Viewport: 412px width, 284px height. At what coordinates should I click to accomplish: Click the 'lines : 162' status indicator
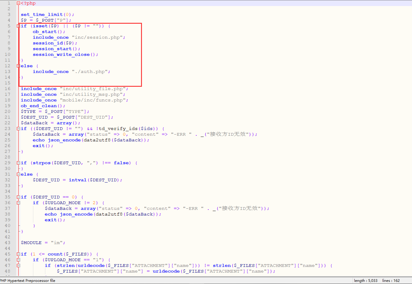pyautogui.click(x=391, y=280)
